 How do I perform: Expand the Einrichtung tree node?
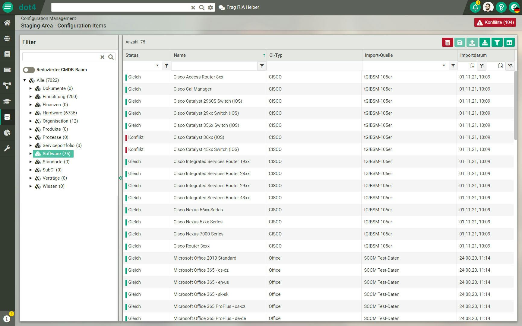(30, 97)
